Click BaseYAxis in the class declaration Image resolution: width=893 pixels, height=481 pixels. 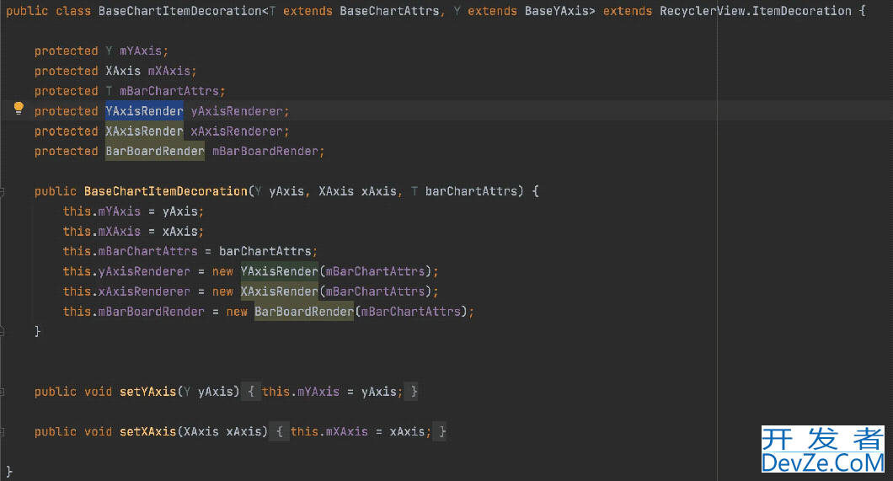tap(556, 11)
